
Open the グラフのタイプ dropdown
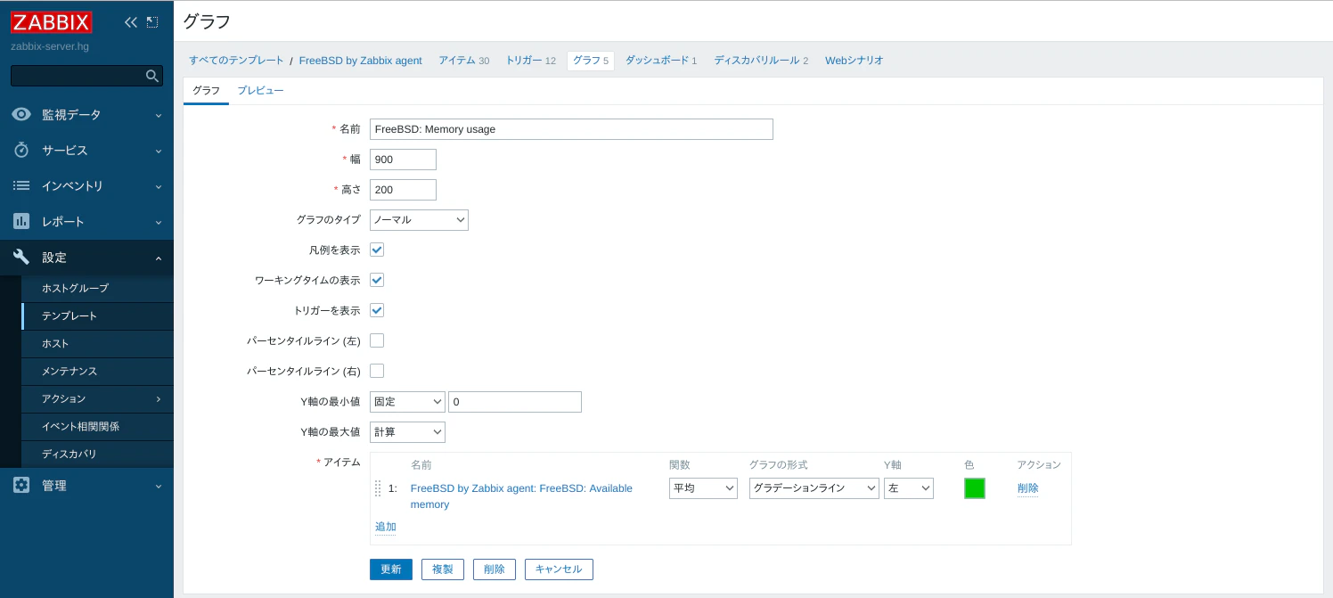(x=419, y=220)
